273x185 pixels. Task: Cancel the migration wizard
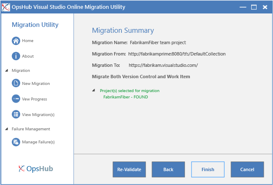pos(247,169)
